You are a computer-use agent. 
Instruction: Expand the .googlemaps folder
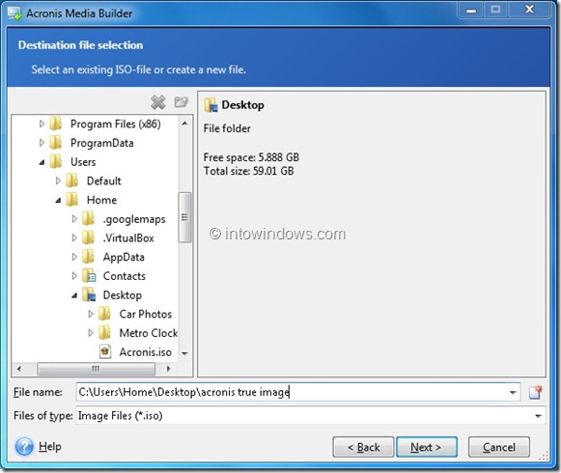74,218
